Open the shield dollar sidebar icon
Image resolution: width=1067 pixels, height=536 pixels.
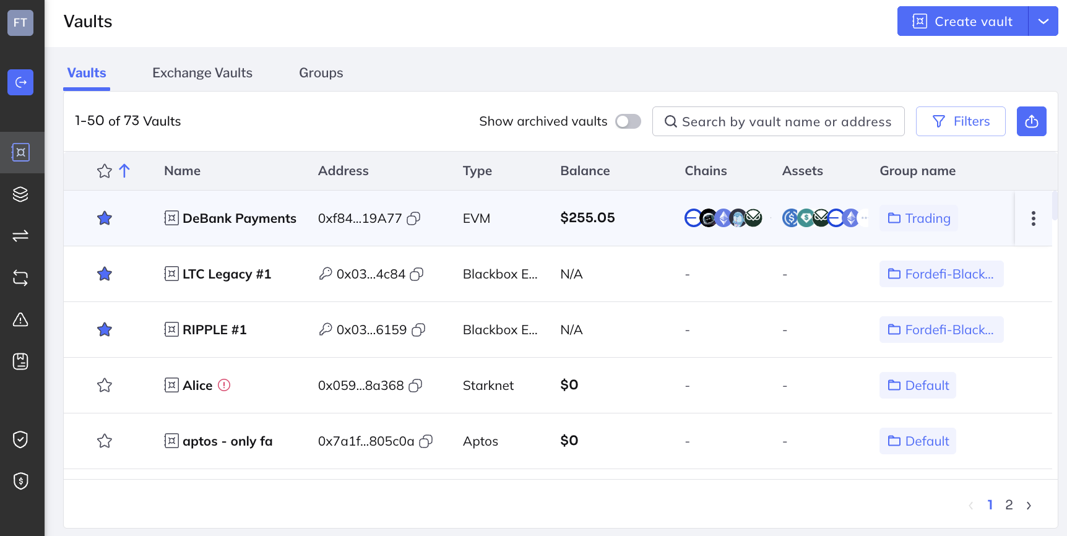pos(20,481)
